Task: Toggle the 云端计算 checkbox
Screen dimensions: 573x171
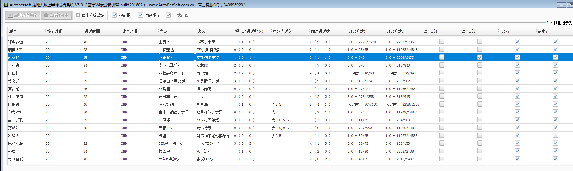Action: (169, 15)
